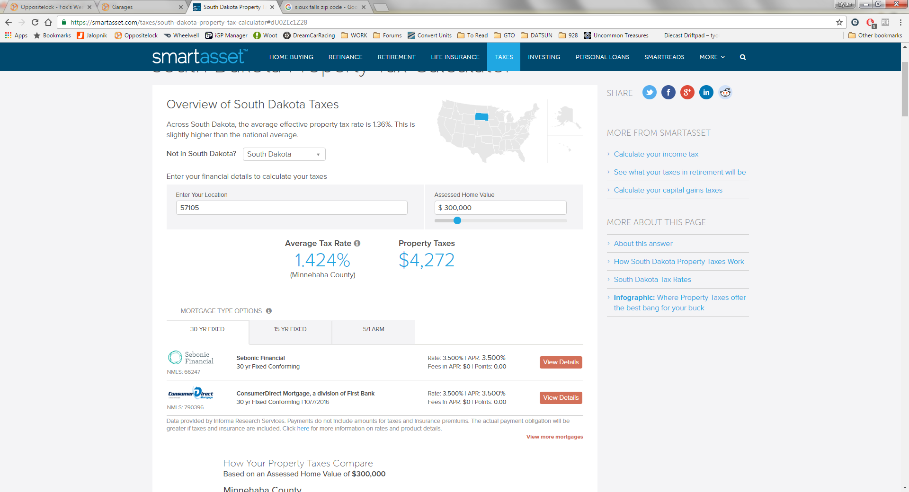Open the GTO bookmarks folder
This screenshot has width=909, height=492.
(x=504, y=35)
